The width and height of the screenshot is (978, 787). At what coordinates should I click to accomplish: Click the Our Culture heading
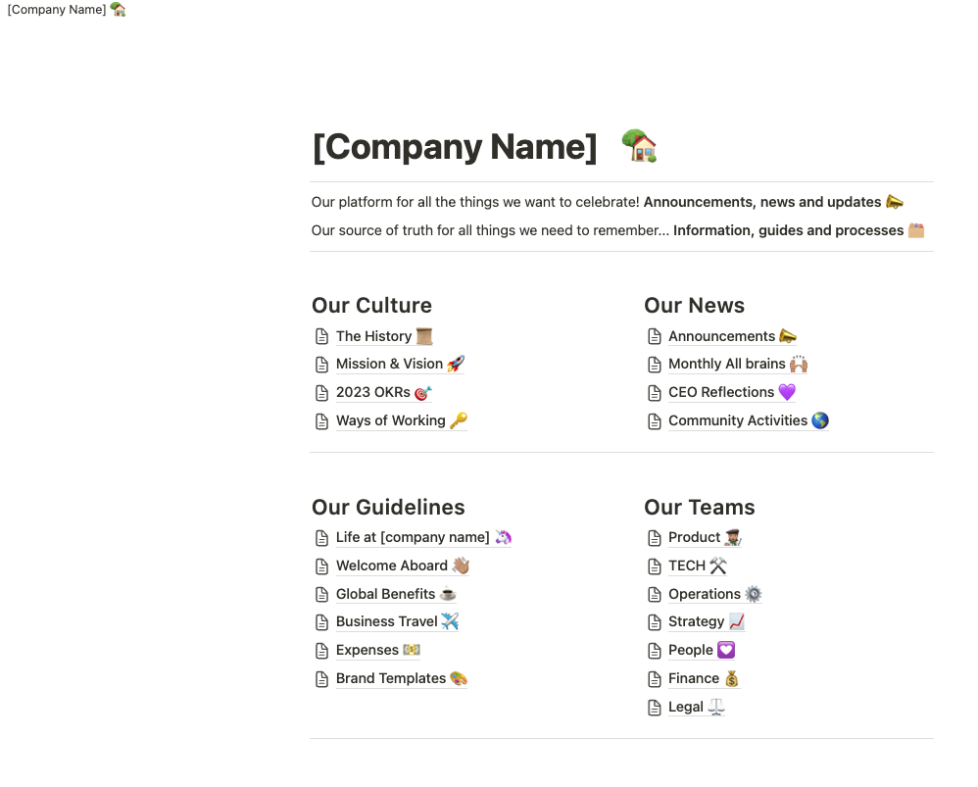coord(371,306)
